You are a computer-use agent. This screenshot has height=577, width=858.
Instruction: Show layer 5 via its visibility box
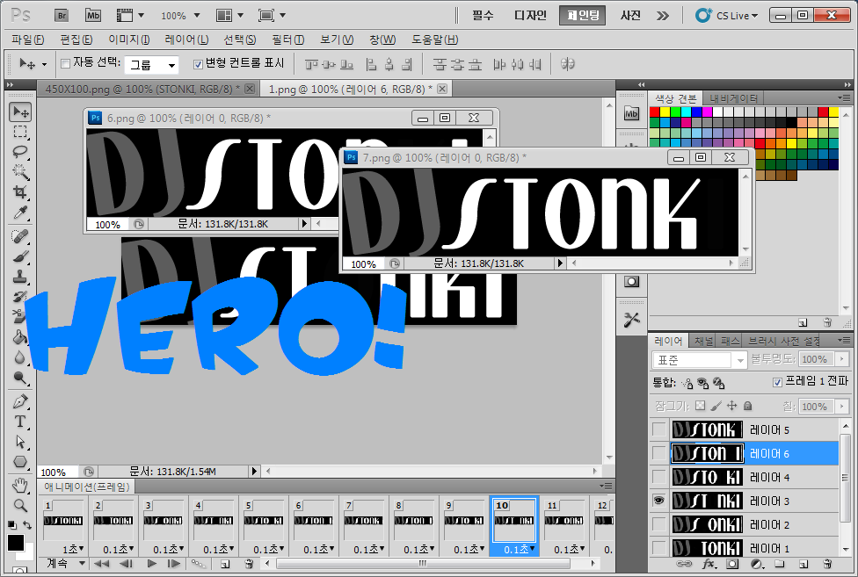click(x=659, y=429)
